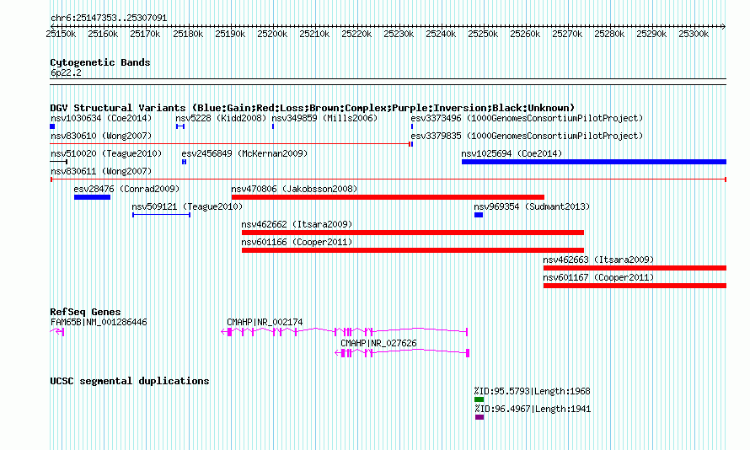Viewport: 750px width, 450px height.
Task: Click the nsv470806 (Jakobsson2008) label
Action: coord(294,189)
